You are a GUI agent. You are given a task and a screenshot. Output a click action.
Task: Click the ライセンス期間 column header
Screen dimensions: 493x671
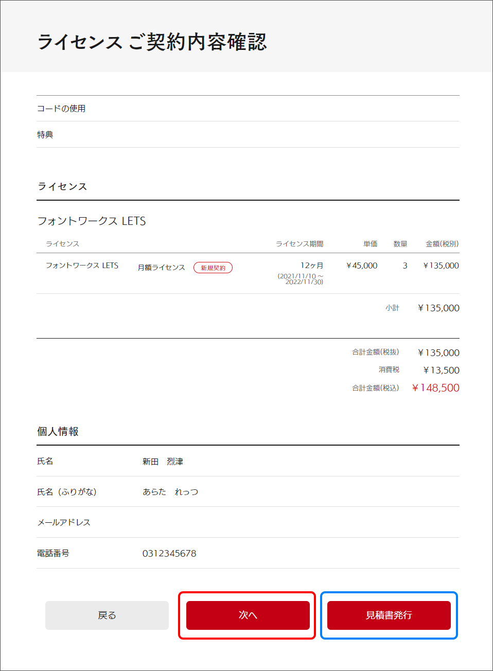(300, 244)
